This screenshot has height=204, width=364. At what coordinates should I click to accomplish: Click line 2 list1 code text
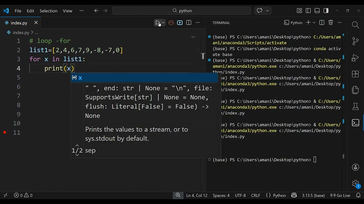tap(76, 50)
